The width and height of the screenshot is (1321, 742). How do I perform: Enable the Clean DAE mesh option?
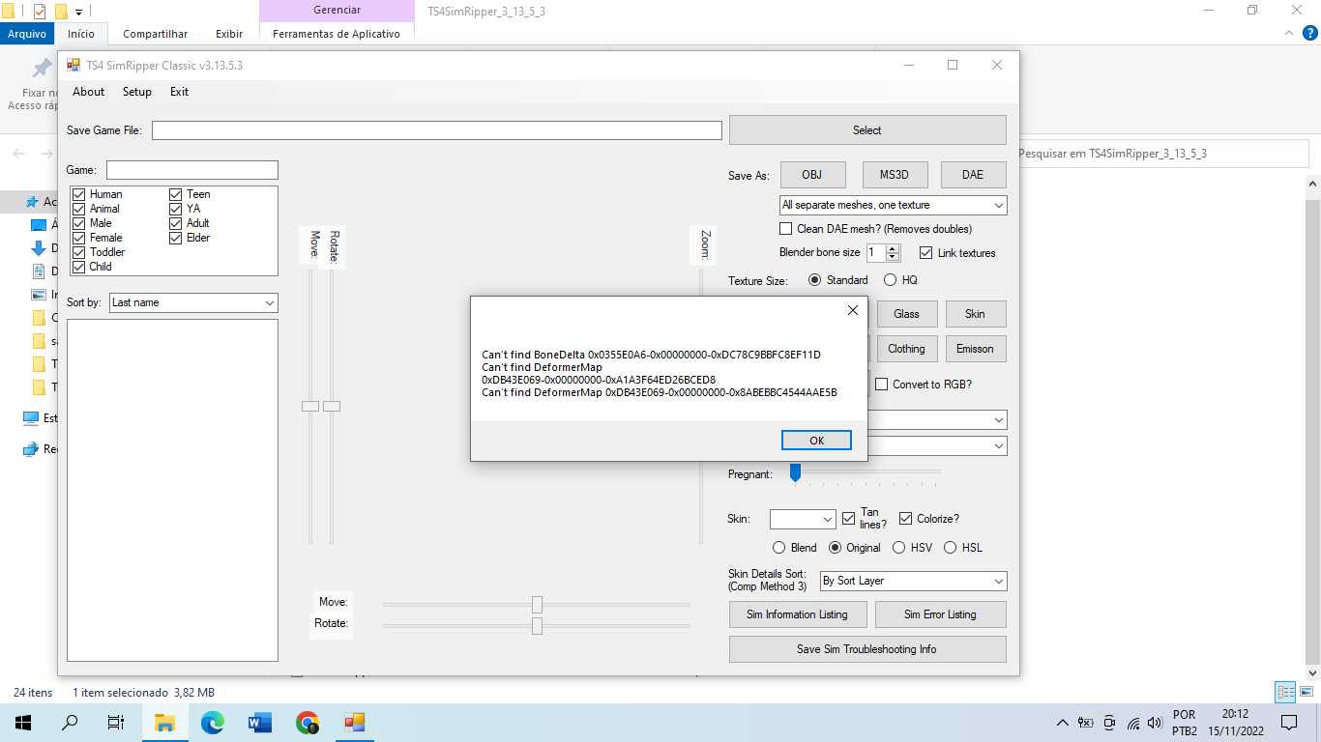[785, 228]
